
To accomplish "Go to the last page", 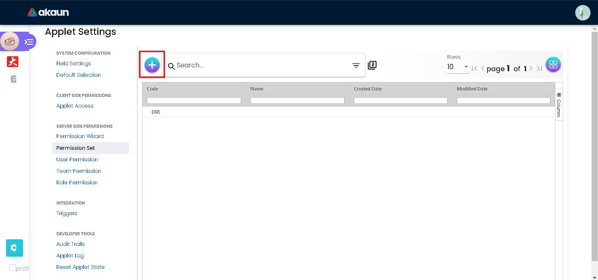I will (x=539, y=68).
